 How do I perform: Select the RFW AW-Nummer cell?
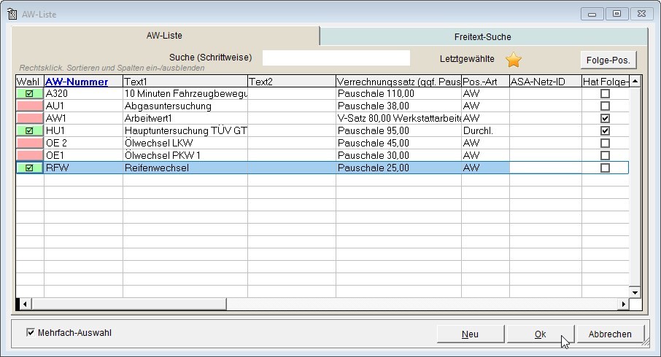click(83, 168)
